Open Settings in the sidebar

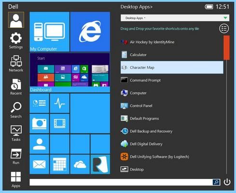coord(16,41)
